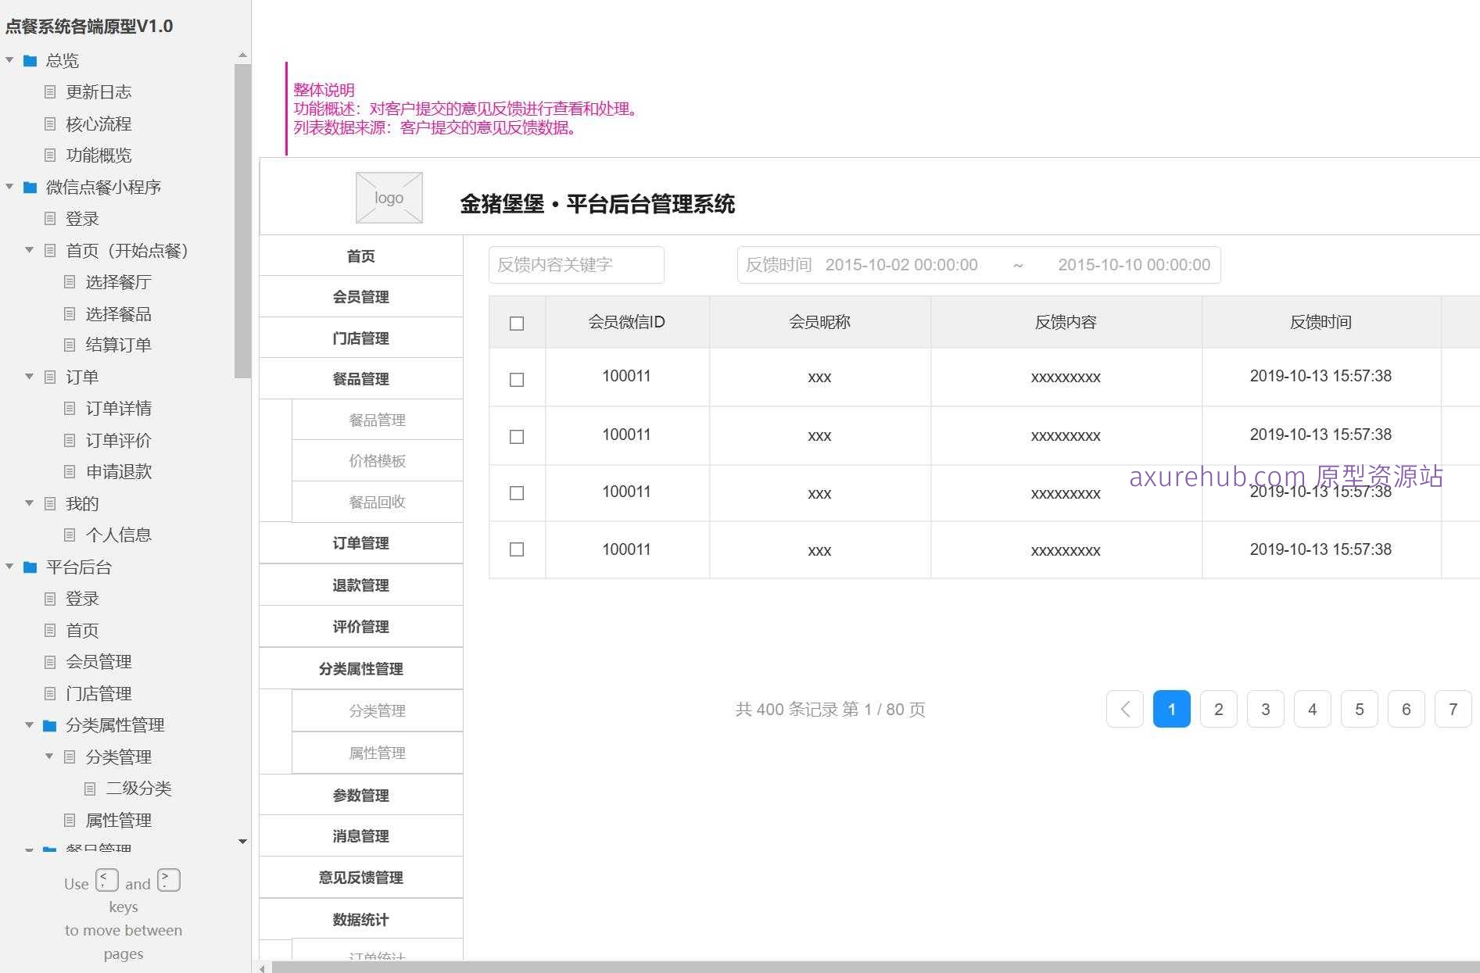
Task: Open 消息管理 in the side menu
Action: click(x=361, y=835)
